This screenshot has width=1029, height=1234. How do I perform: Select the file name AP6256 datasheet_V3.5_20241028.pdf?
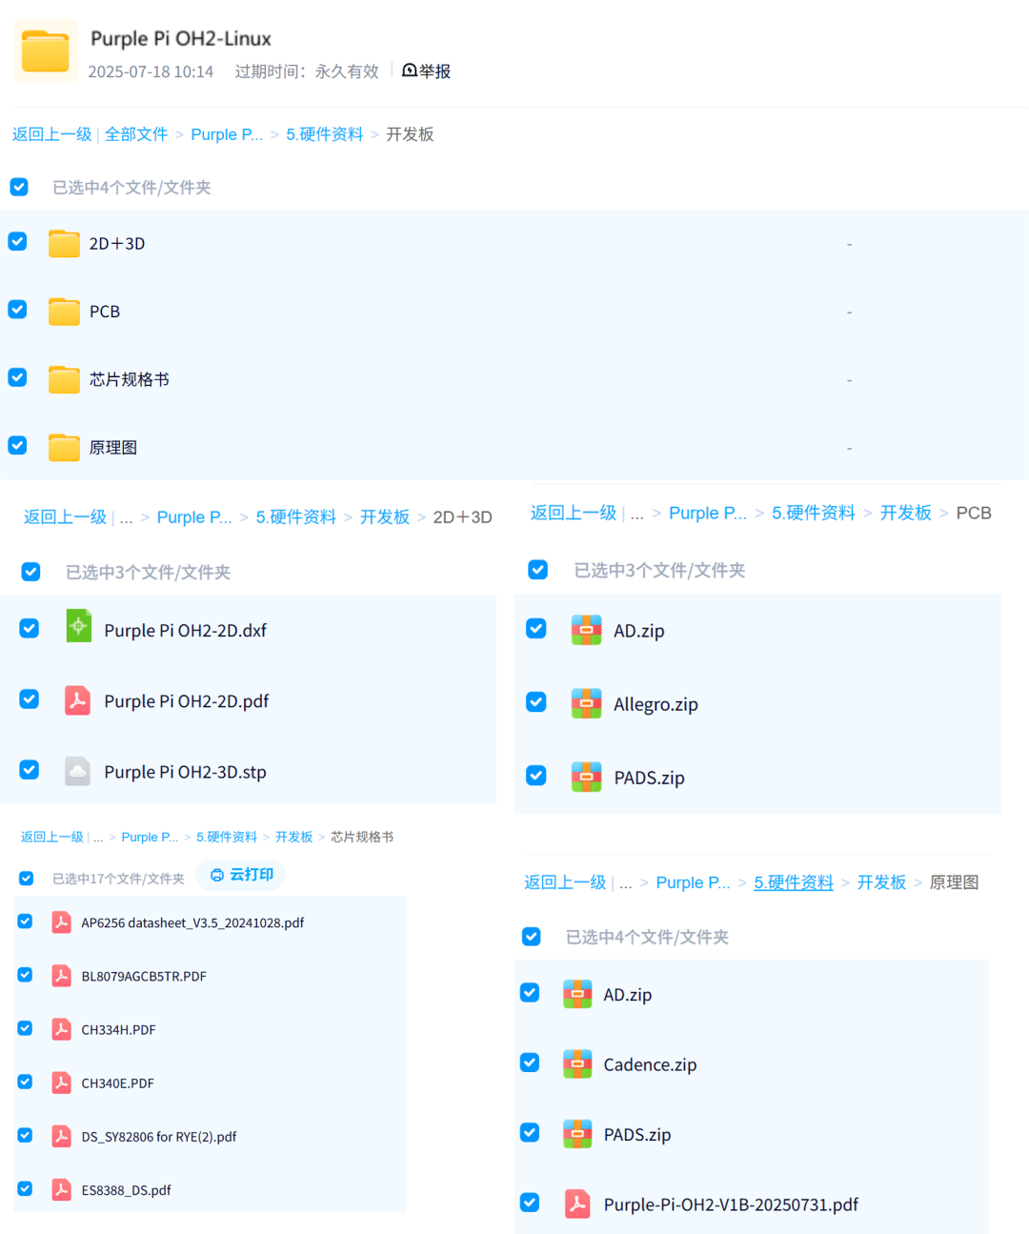(192, 922)
